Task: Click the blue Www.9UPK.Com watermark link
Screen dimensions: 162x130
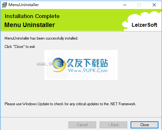Action: (88, 70)
